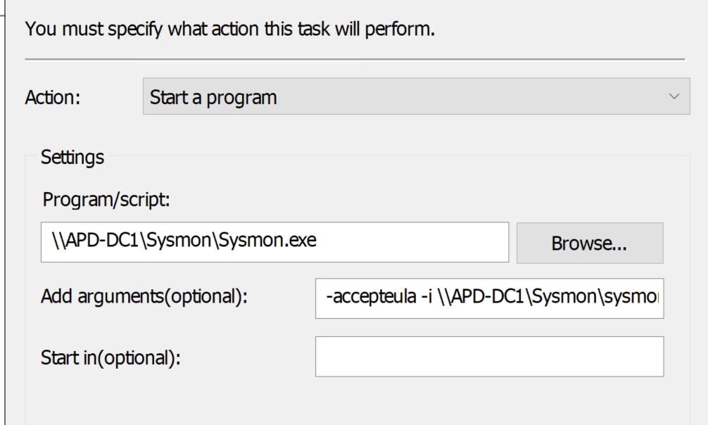
Task: Click inside the Add arguments field
Action: 489,298
